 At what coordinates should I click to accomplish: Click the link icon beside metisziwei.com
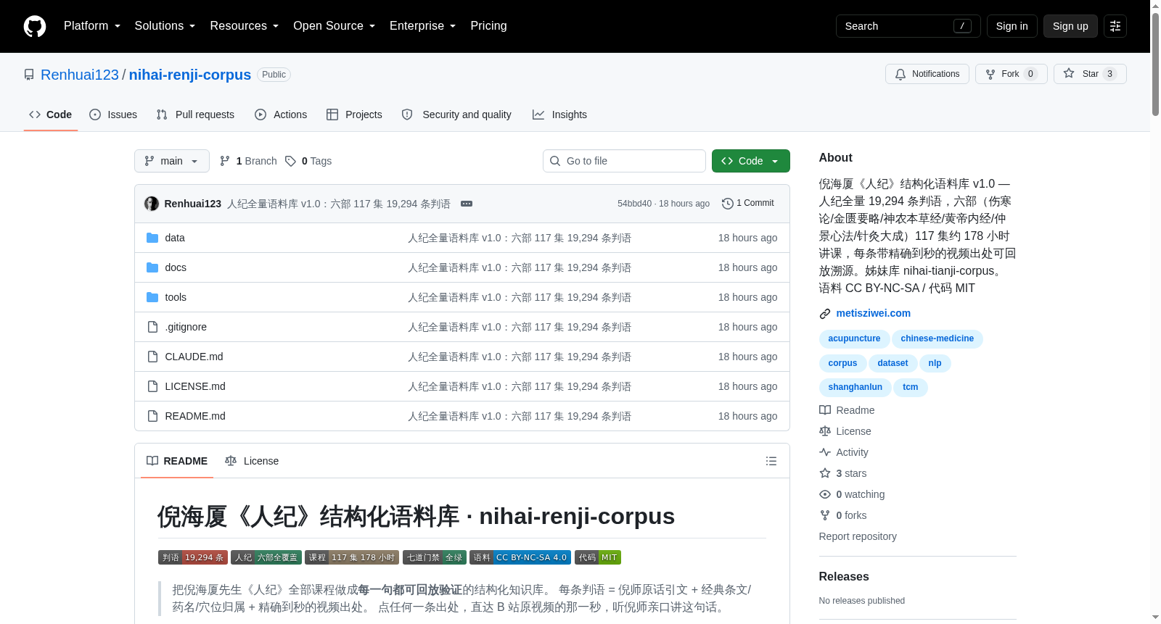825,314
